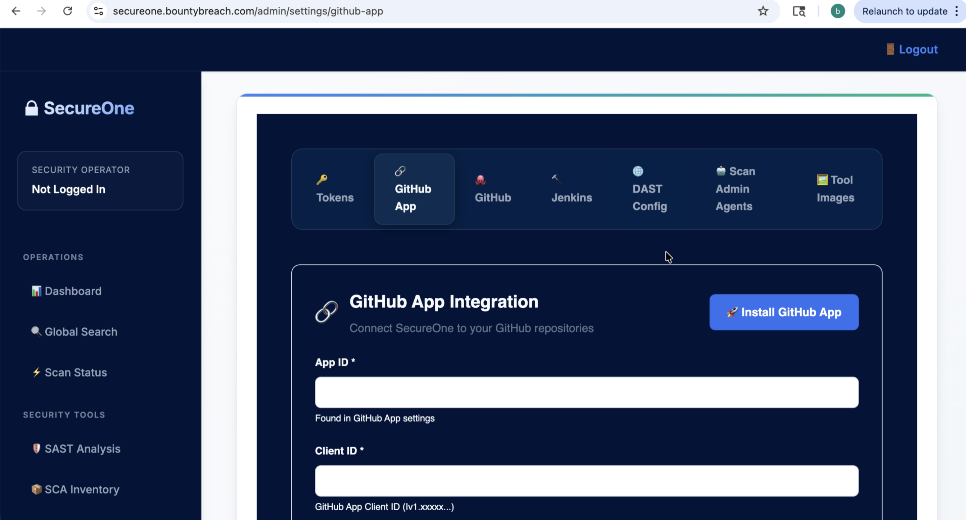Image resolution: width=966 pixels, height=520 pixels.
Task: Open the Tokens settings tab
Action: coord(335,189)
